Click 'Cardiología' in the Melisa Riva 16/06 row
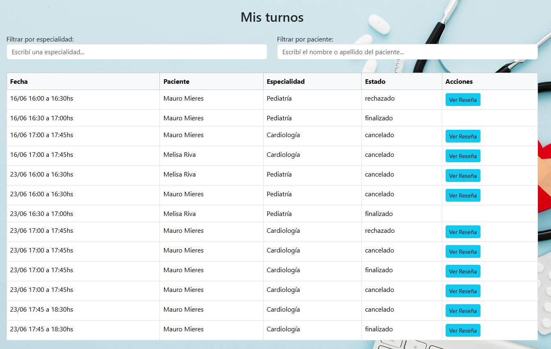The width and height of the screenshot is (551, 349). coord(283,155)
